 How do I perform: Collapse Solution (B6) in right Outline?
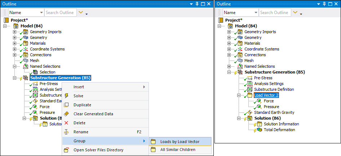239,118
